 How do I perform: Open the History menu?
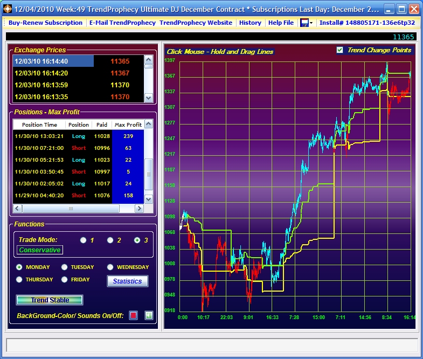250,23
